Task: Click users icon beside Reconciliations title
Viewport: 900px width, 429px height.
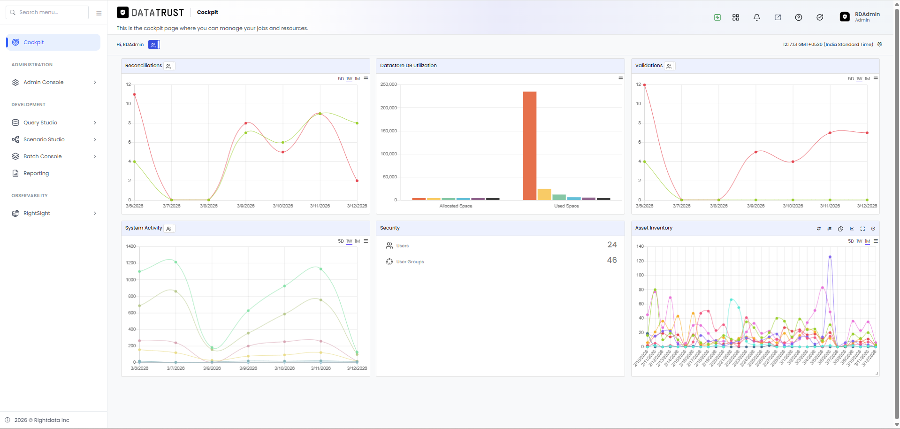Action: tap(168, 66)
